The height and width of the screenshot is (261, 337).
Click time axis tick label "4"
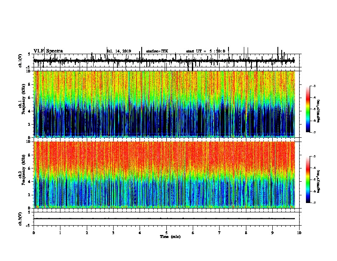point(140,233)
